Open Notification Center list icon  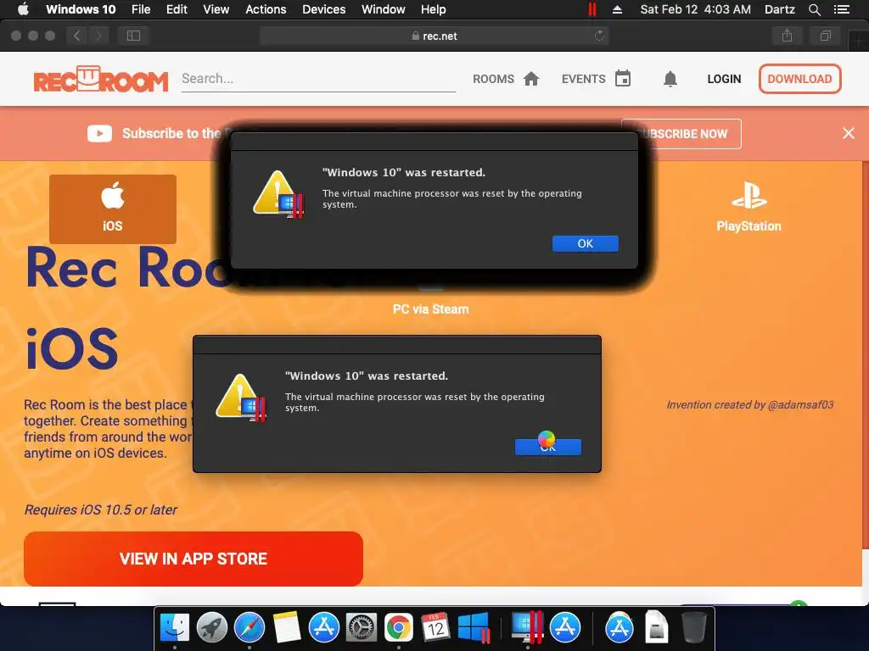click(842, 9)
